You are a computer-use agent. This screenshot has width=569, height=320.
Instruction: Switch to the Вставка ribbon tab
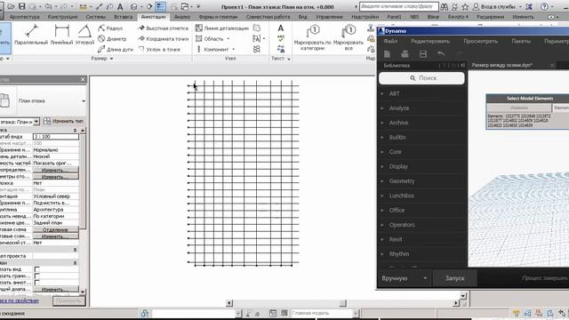123,17
